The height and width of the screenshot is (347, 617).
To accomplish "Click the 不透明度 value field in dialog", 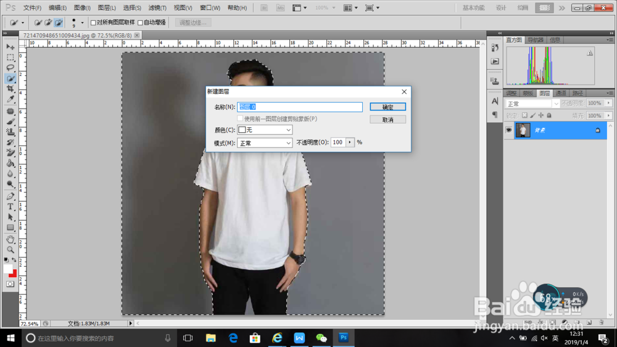I will (x=338, y=142).
